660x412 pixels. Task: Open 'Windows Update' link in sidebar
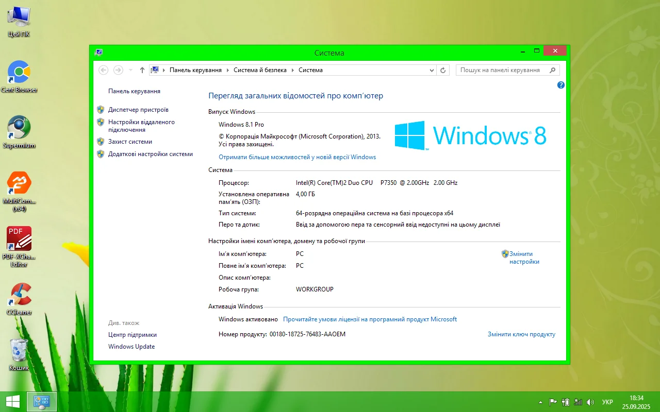coord(131,347)
